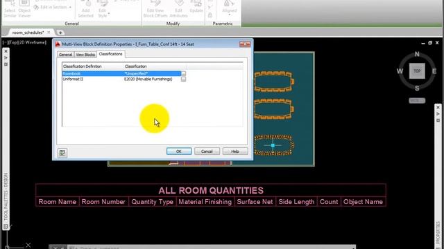Close the room_schedules drawing tab
Screen dimensions: 444x249
[49, 33]
